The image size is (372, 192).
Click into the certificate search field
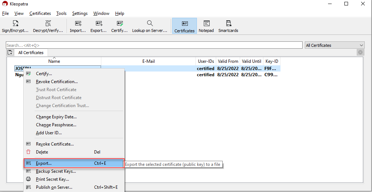pyautogui.click(x=154, y=45)
